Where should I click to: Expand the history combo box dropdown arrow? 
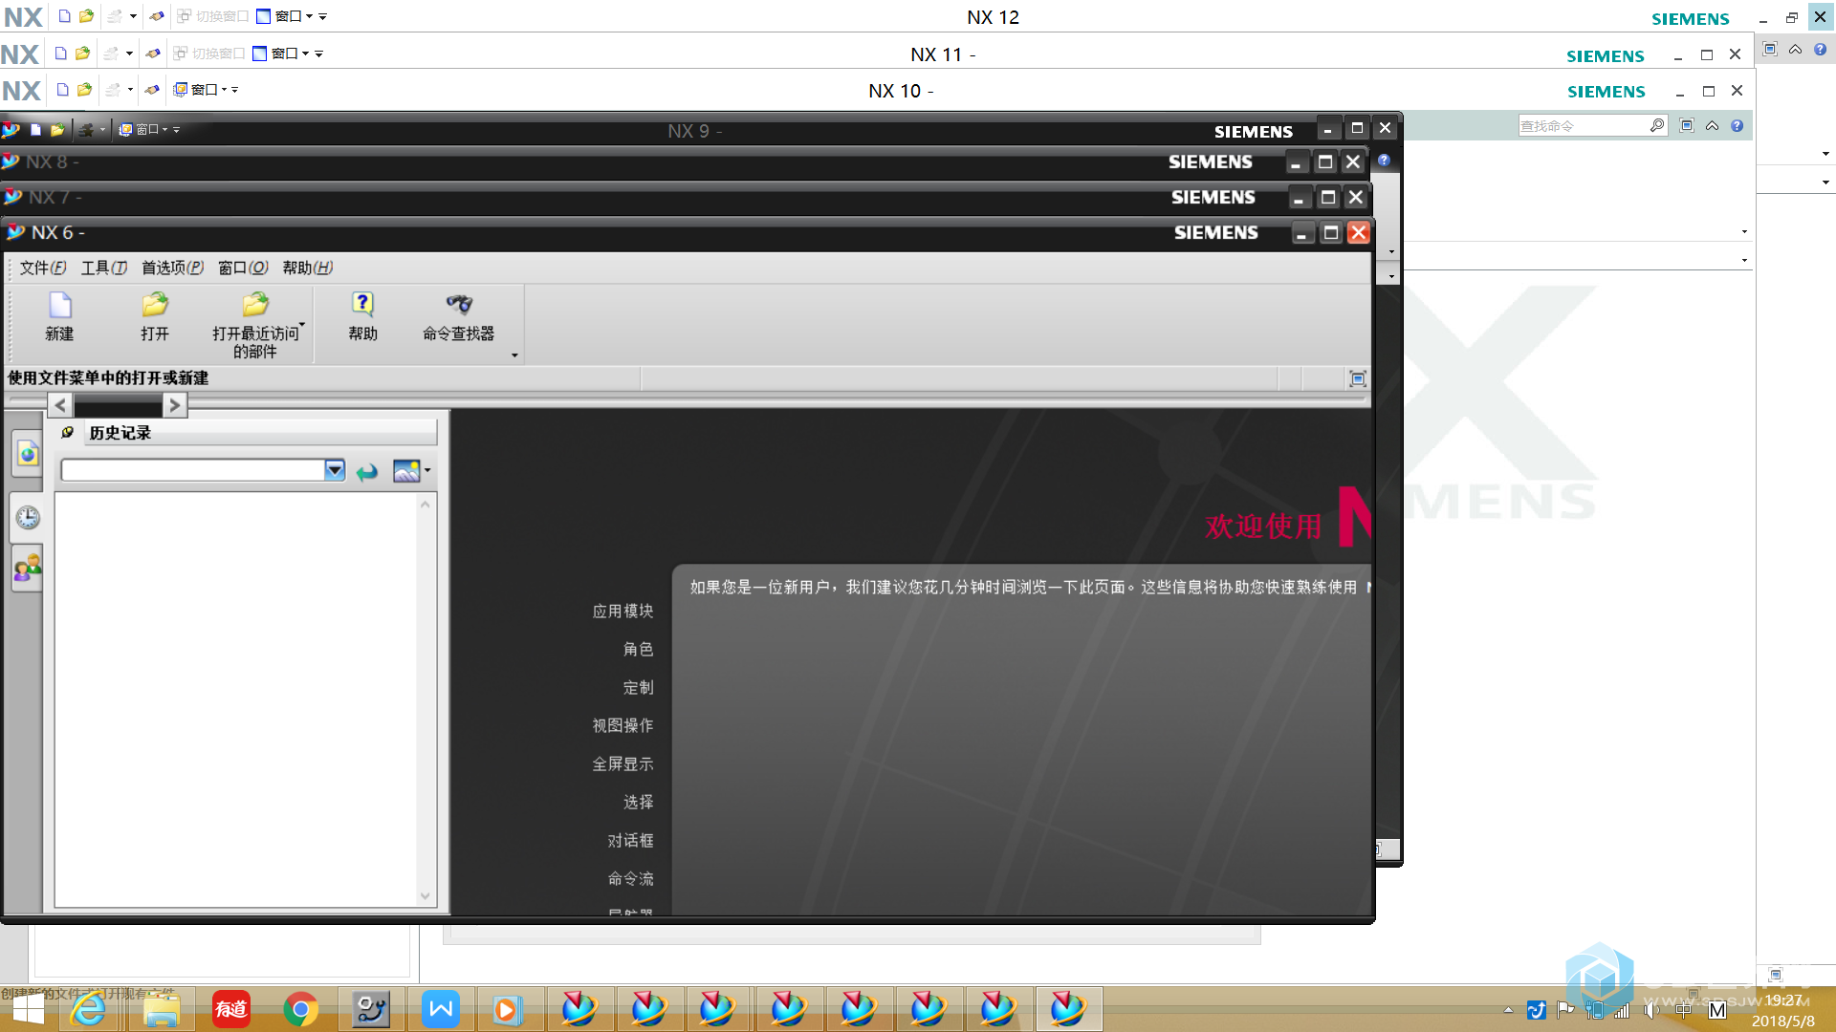pyautogui.click(x=335, y=470)
